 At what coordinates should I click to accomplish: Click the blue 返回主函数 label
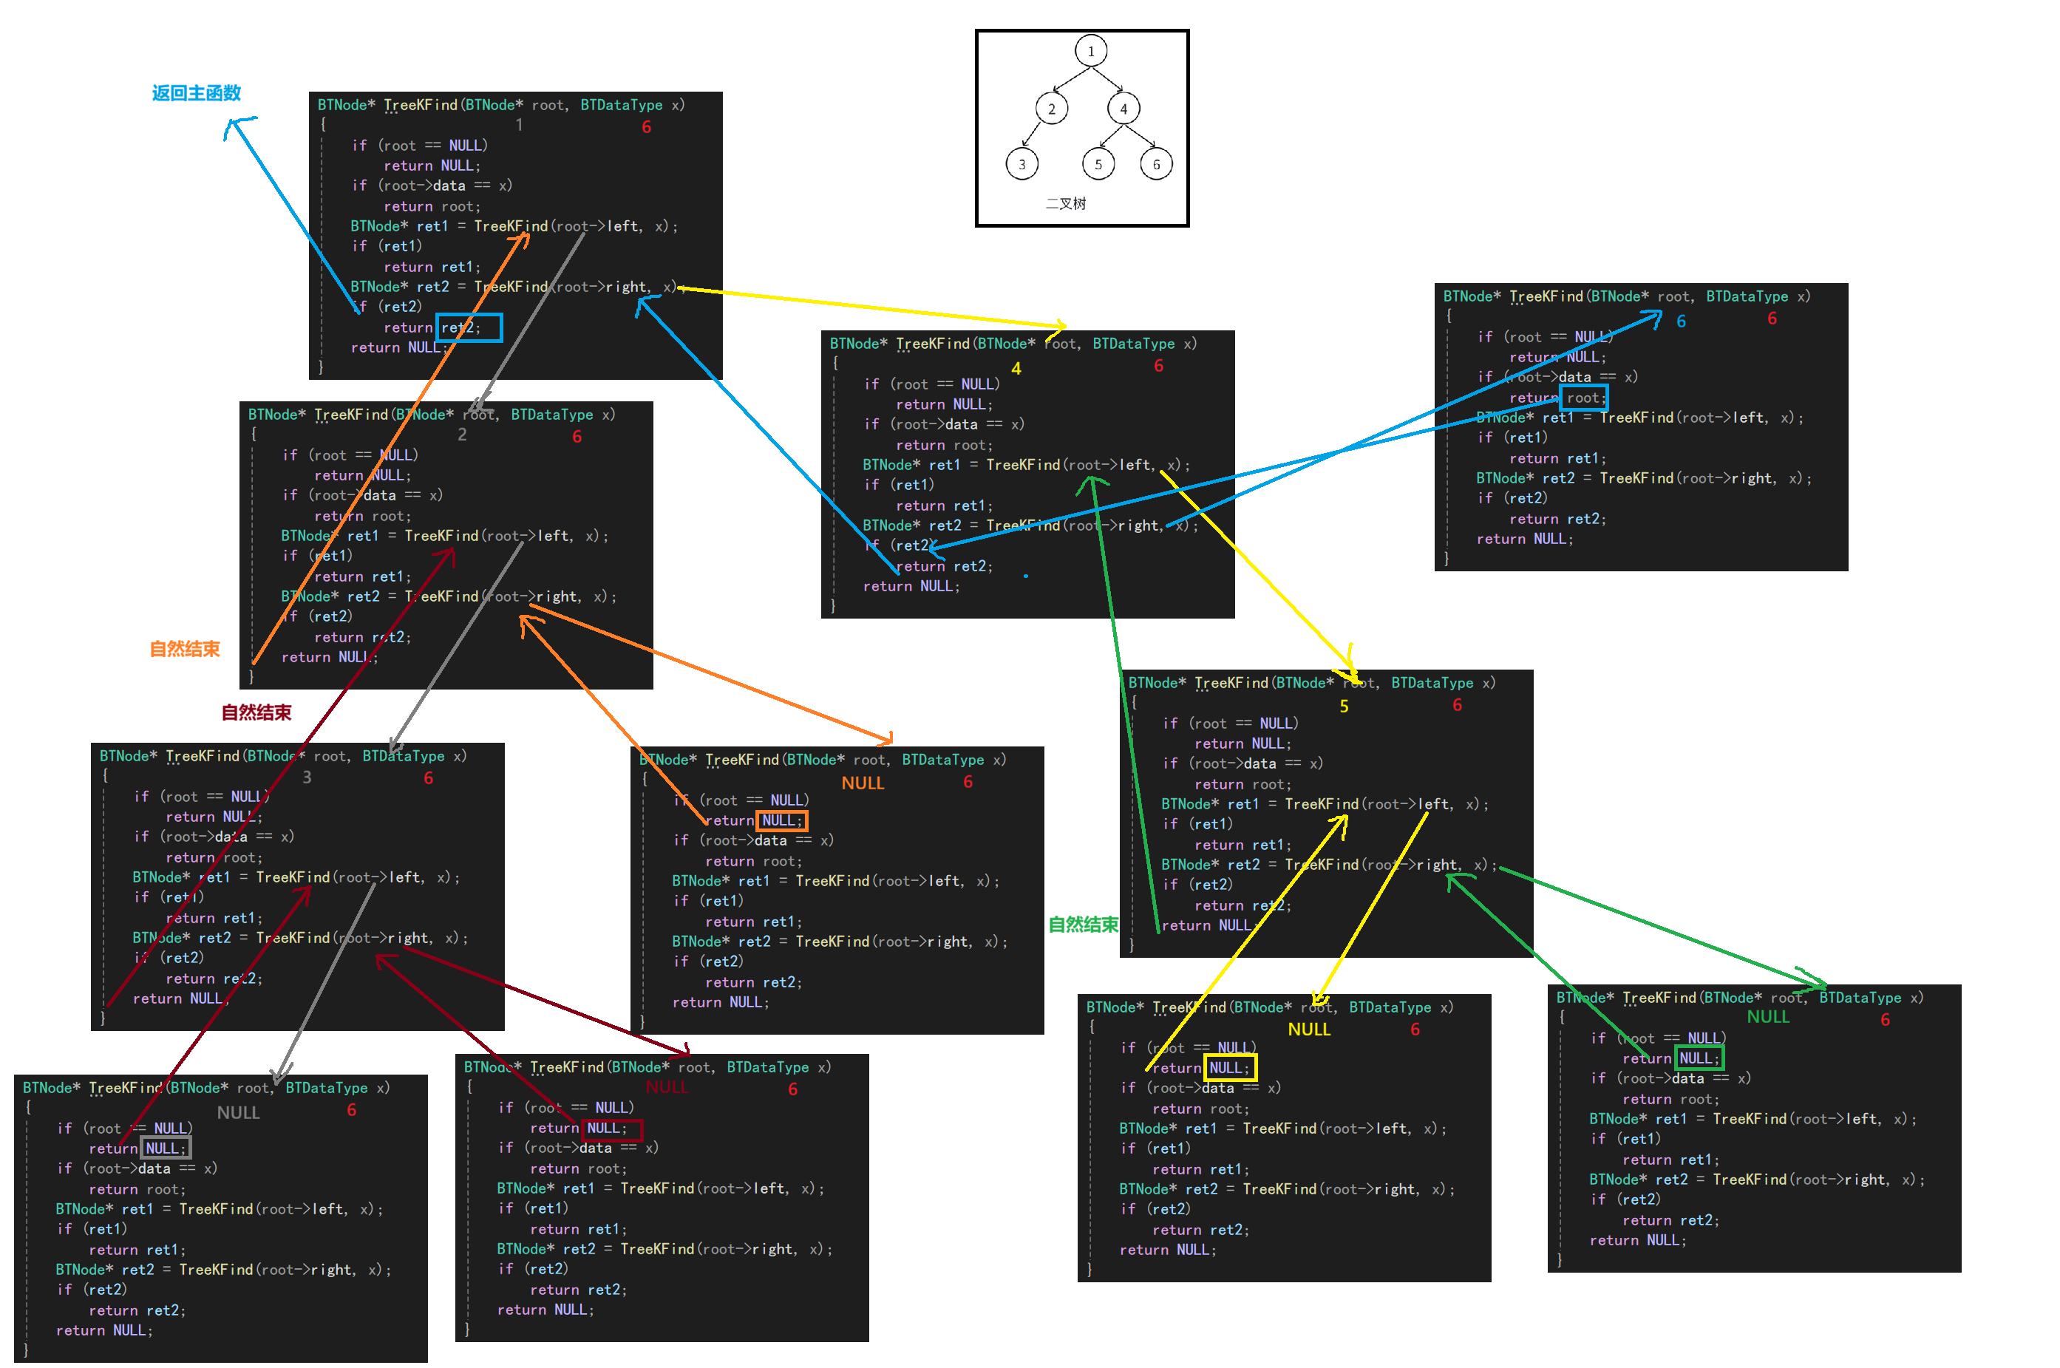click(197, 93)
